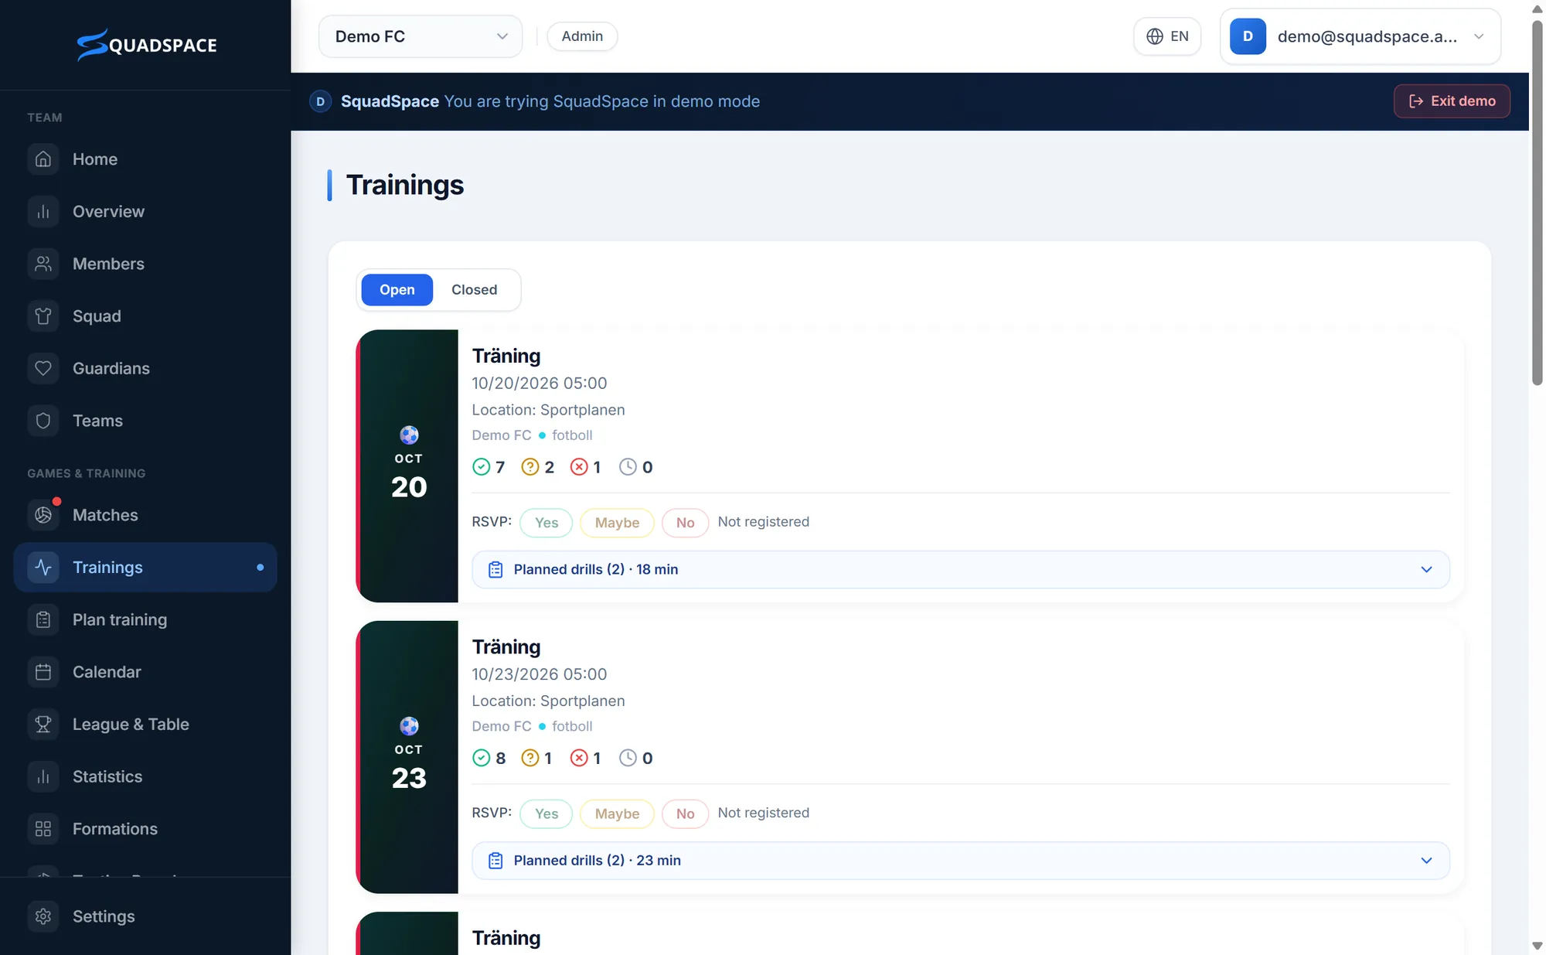Click the OCT 23 date tile
The height and width of the screenshot is (955, 1546).
tap(407, 757)
